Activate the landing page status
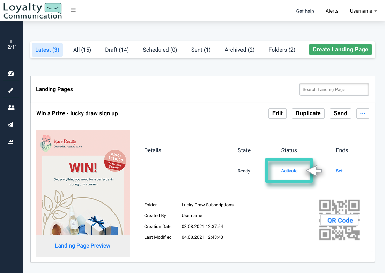The height and width of the screenshot is (273, 385). coord(289,171)
